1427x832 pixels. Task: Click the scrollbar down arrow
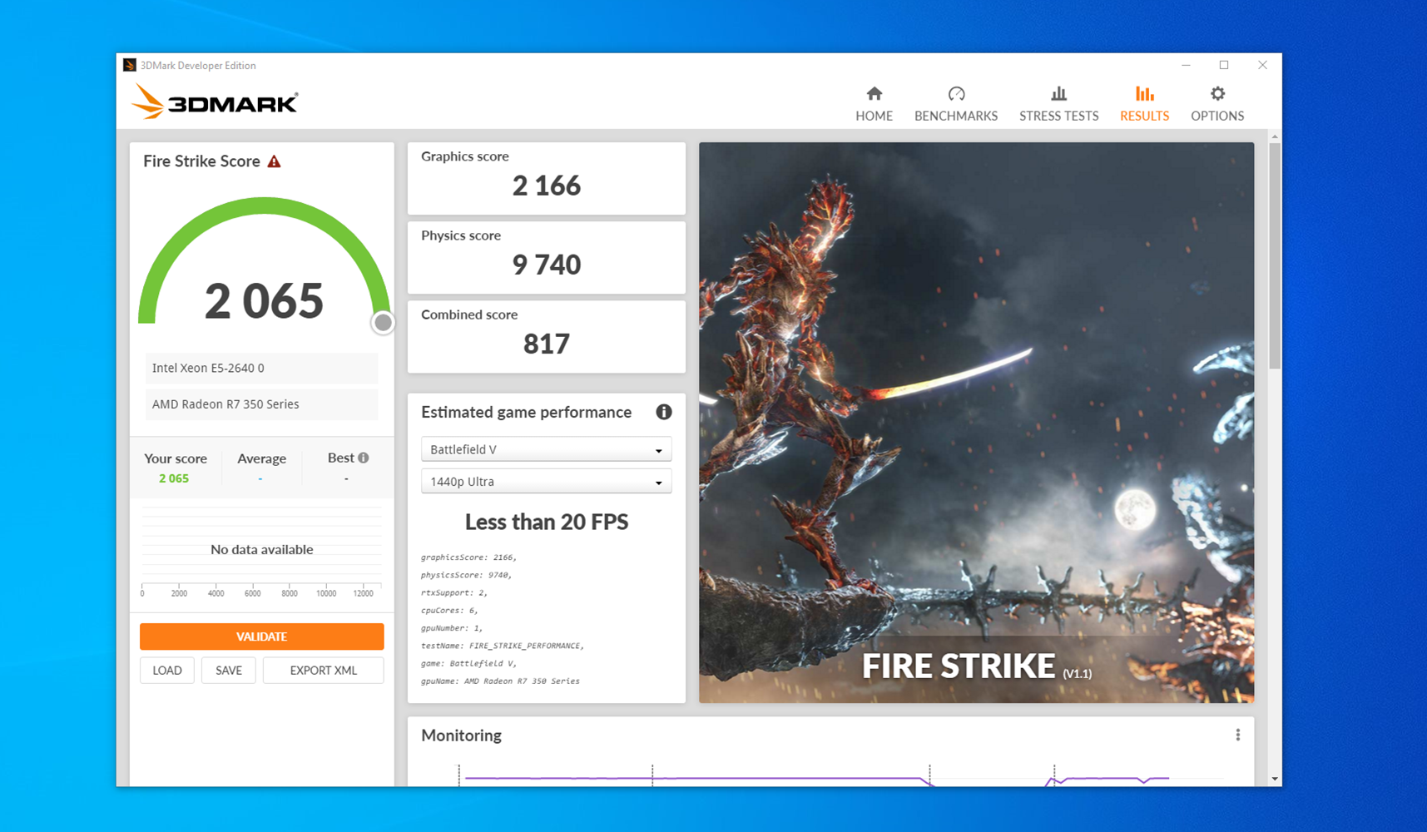[x=1274, y=780]
